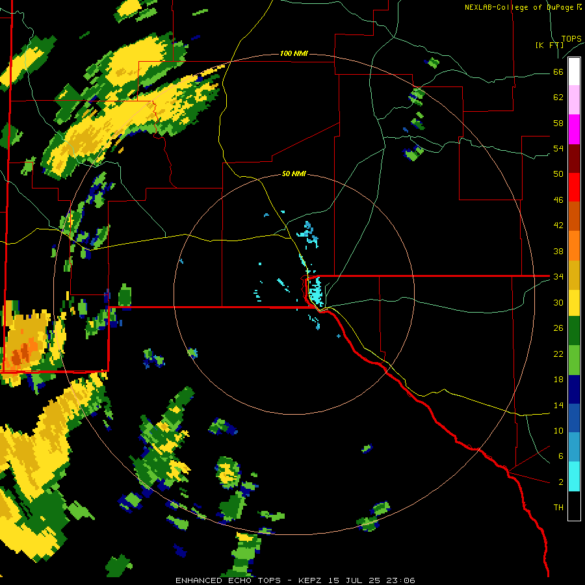585x585 pixels.
Task: Click the 50 legend value
Action: pos(558,174)
